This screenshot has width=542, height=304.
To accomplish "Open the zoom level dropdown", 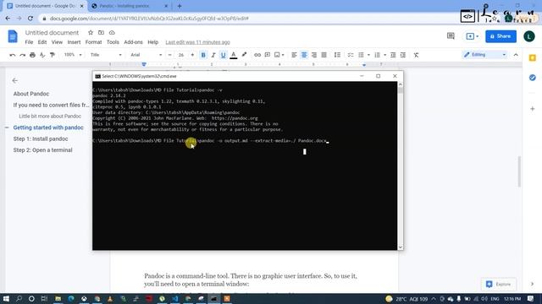I will pyautogui.click(x=73, y=55).
